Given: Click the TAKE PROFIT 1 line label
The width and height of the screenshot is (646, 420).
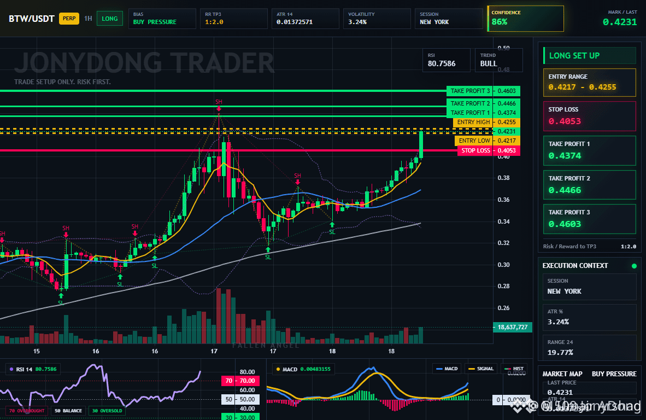Looking at the screenshot, I should (470, 113).
